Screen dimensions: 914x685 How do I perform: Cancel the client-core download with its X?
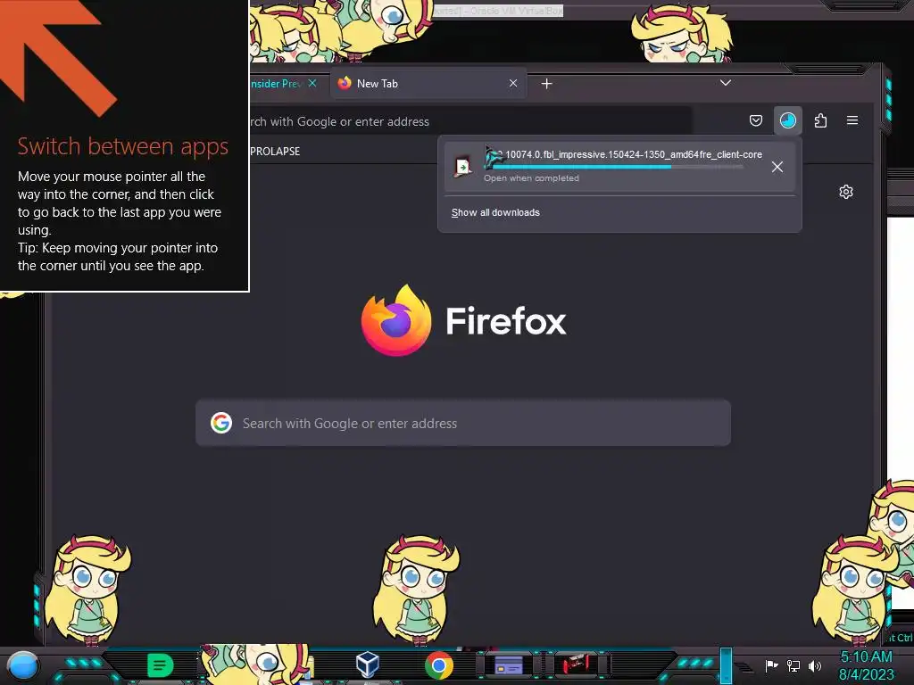[x=777, y=167]
